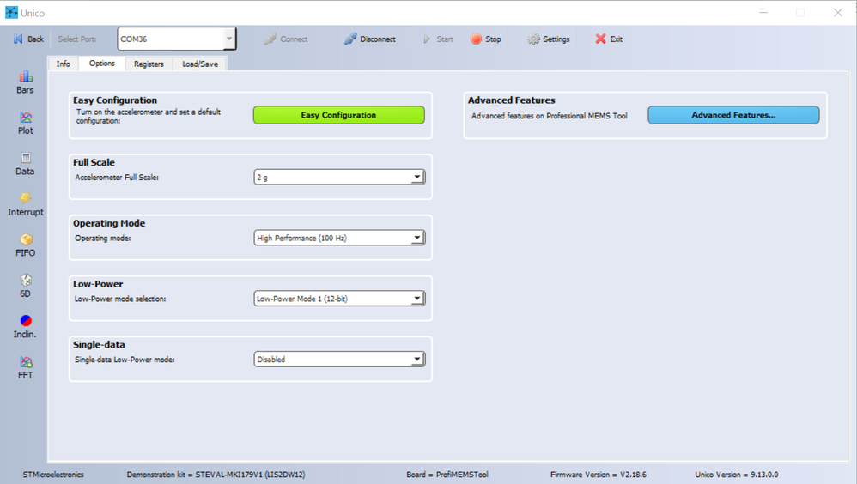
Task: Open the Bars view in sidebar
Action: click(x=25, y=82)
